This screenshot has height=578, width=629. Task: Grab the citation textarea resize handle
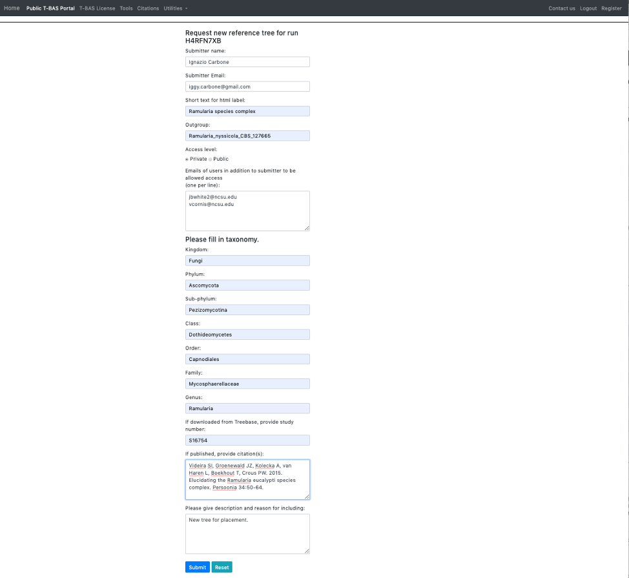pos(307,497)
